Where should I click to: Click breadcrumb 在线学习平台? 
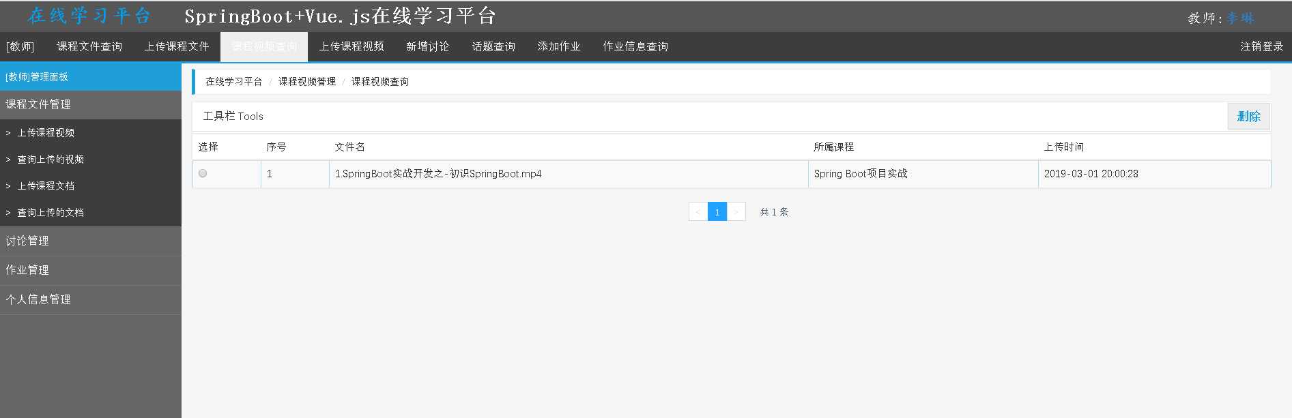[x=234, y=81]
